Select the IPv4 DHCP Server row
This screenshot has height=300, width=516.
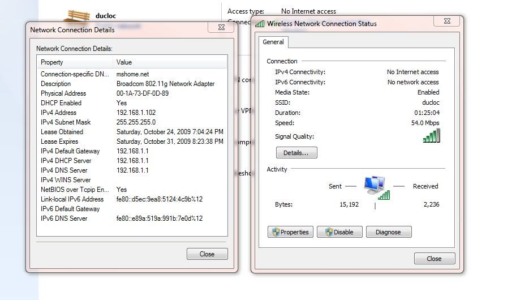(132, 161)
